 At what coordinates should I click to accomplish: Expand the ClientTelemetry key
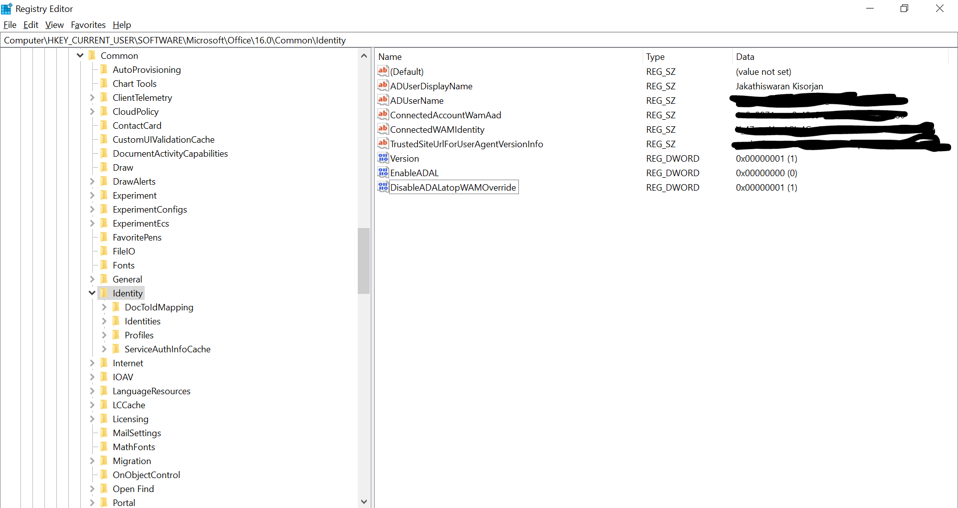[x=92, y=97]
